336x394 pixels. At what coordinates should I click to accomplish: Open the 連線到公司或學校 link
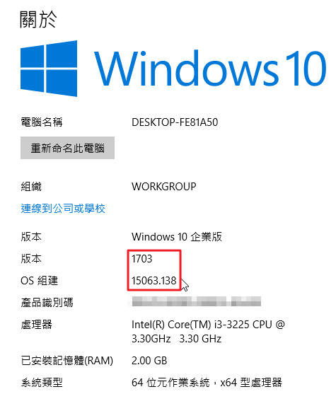[63, 208]
